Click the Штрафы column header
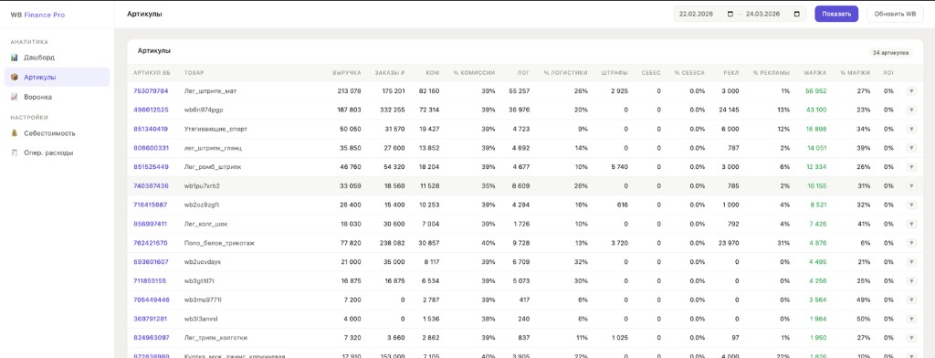The image size is (935, 358). pyautogui.click(x=615, y=73)
